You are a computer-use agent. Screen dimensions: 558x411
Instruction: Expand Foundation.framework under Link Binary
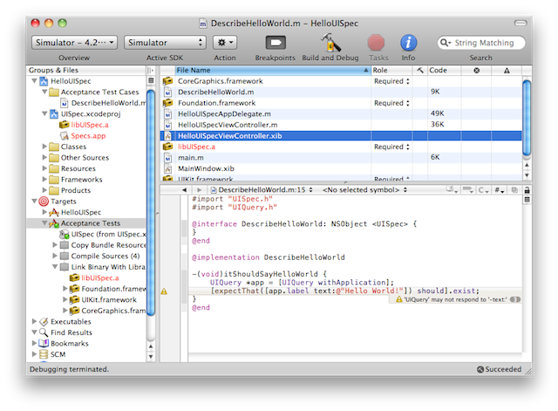coord(65,289)
